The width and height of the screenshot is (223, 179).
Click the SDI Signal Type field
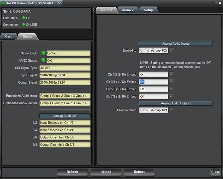pyautogui.click(x=65, y=68)
